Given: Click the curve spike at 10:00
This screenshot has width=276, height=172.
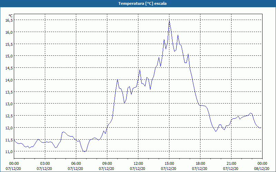Looking at the screenshot, I should (117, 79).
